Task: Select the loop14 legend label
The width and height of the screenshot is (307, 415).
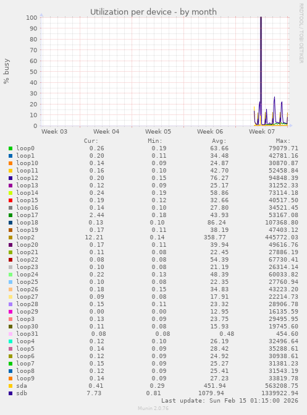Action: coord(27,193)
